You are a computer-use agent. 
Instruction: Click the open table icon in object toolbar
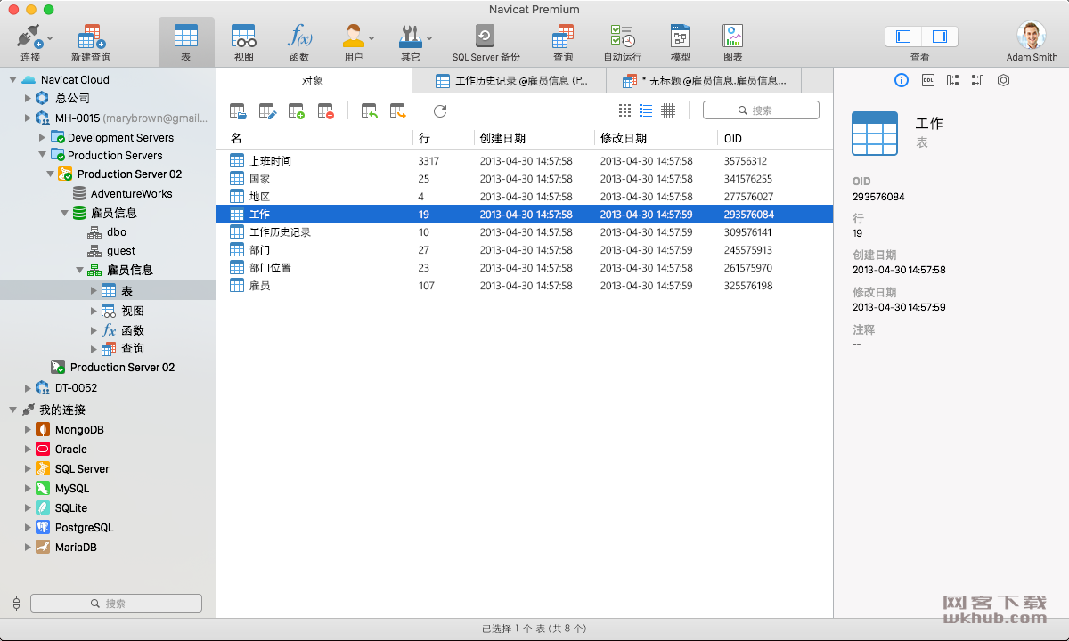tap(238, 111)
